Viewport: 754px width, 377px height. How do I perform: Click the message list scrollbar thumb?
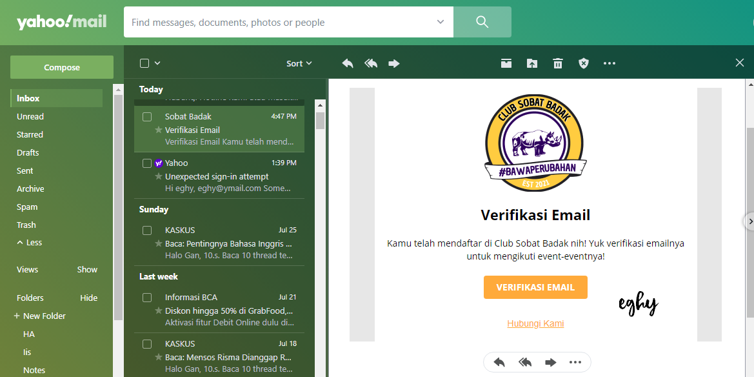(321, 120)
